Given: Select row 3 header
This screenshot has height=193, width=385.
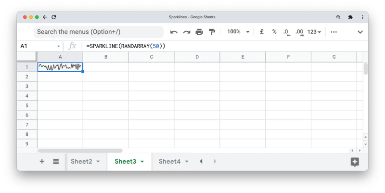Looking at the screenshot, I should click(x=27, y=86).
